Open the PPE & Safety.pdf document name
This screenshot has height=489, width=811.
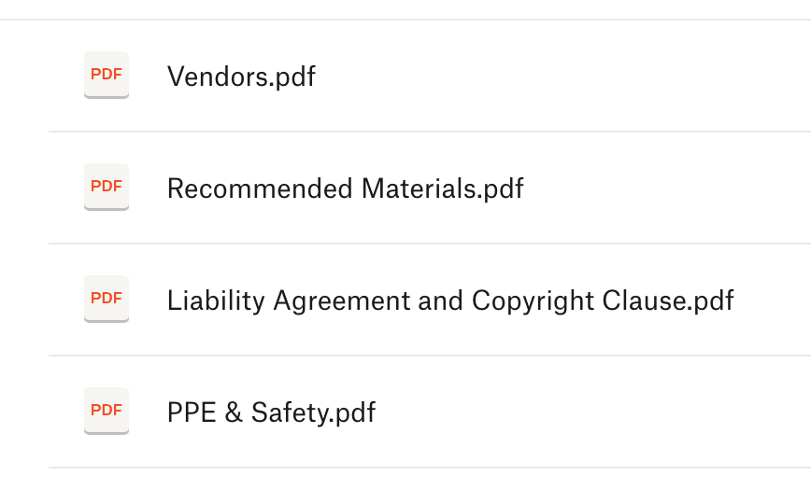(272, 412)
